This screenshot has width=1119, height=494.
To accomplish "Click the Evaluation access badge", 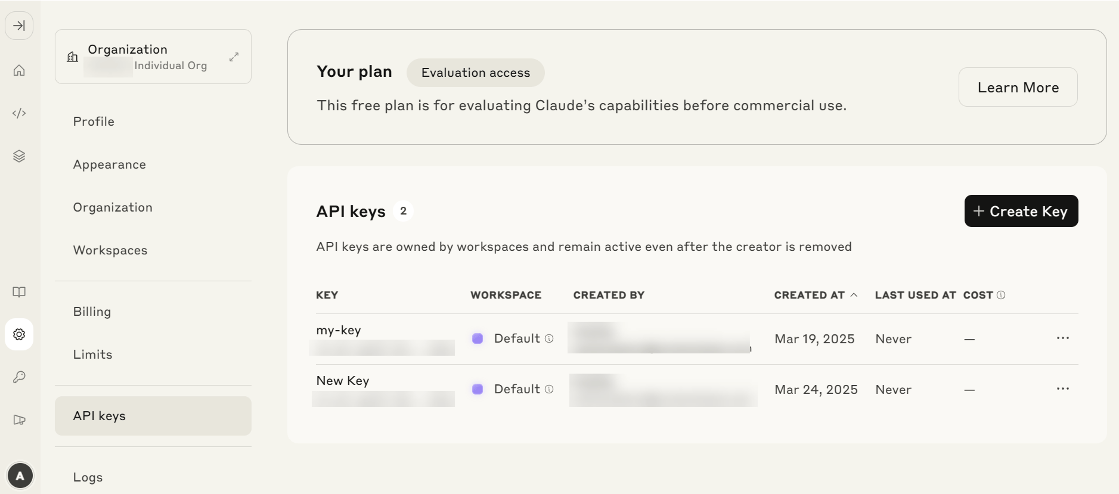I will click(476, 73).
